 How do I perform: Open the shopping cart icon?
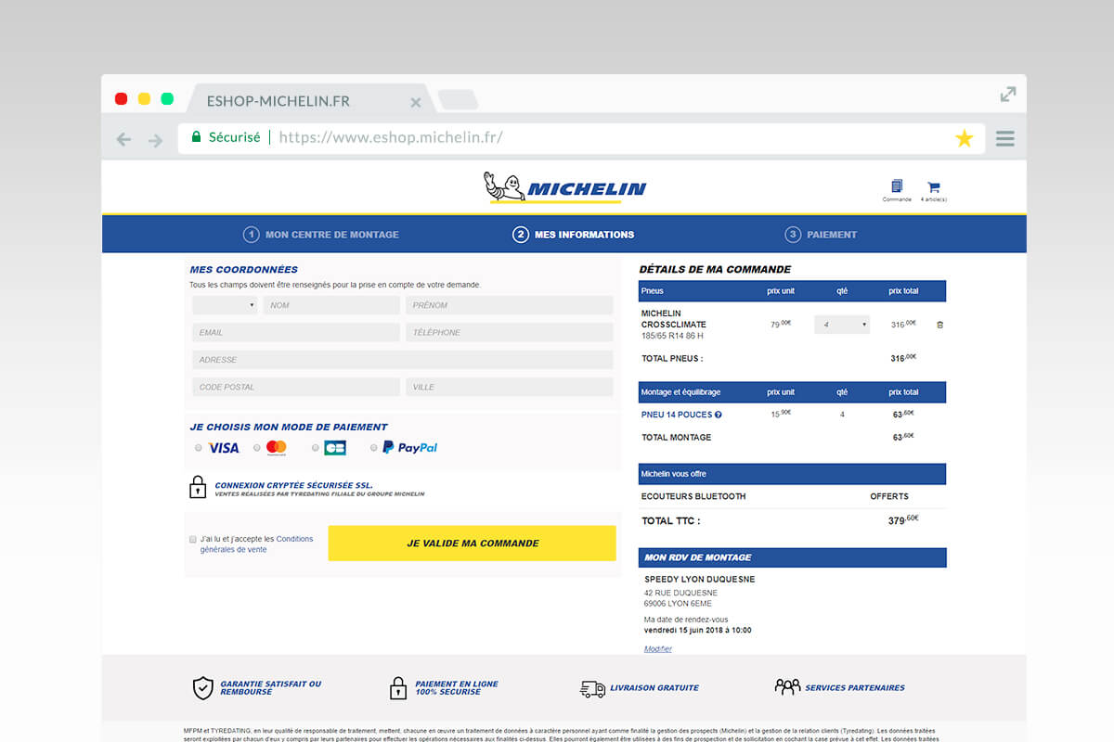click(933, 186)
